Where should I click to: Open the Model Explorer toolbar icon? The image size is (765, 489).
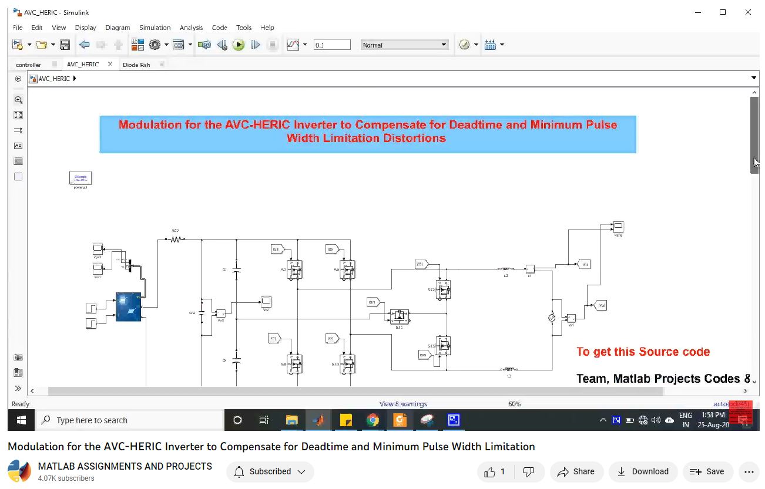click(x=179, y=45)
